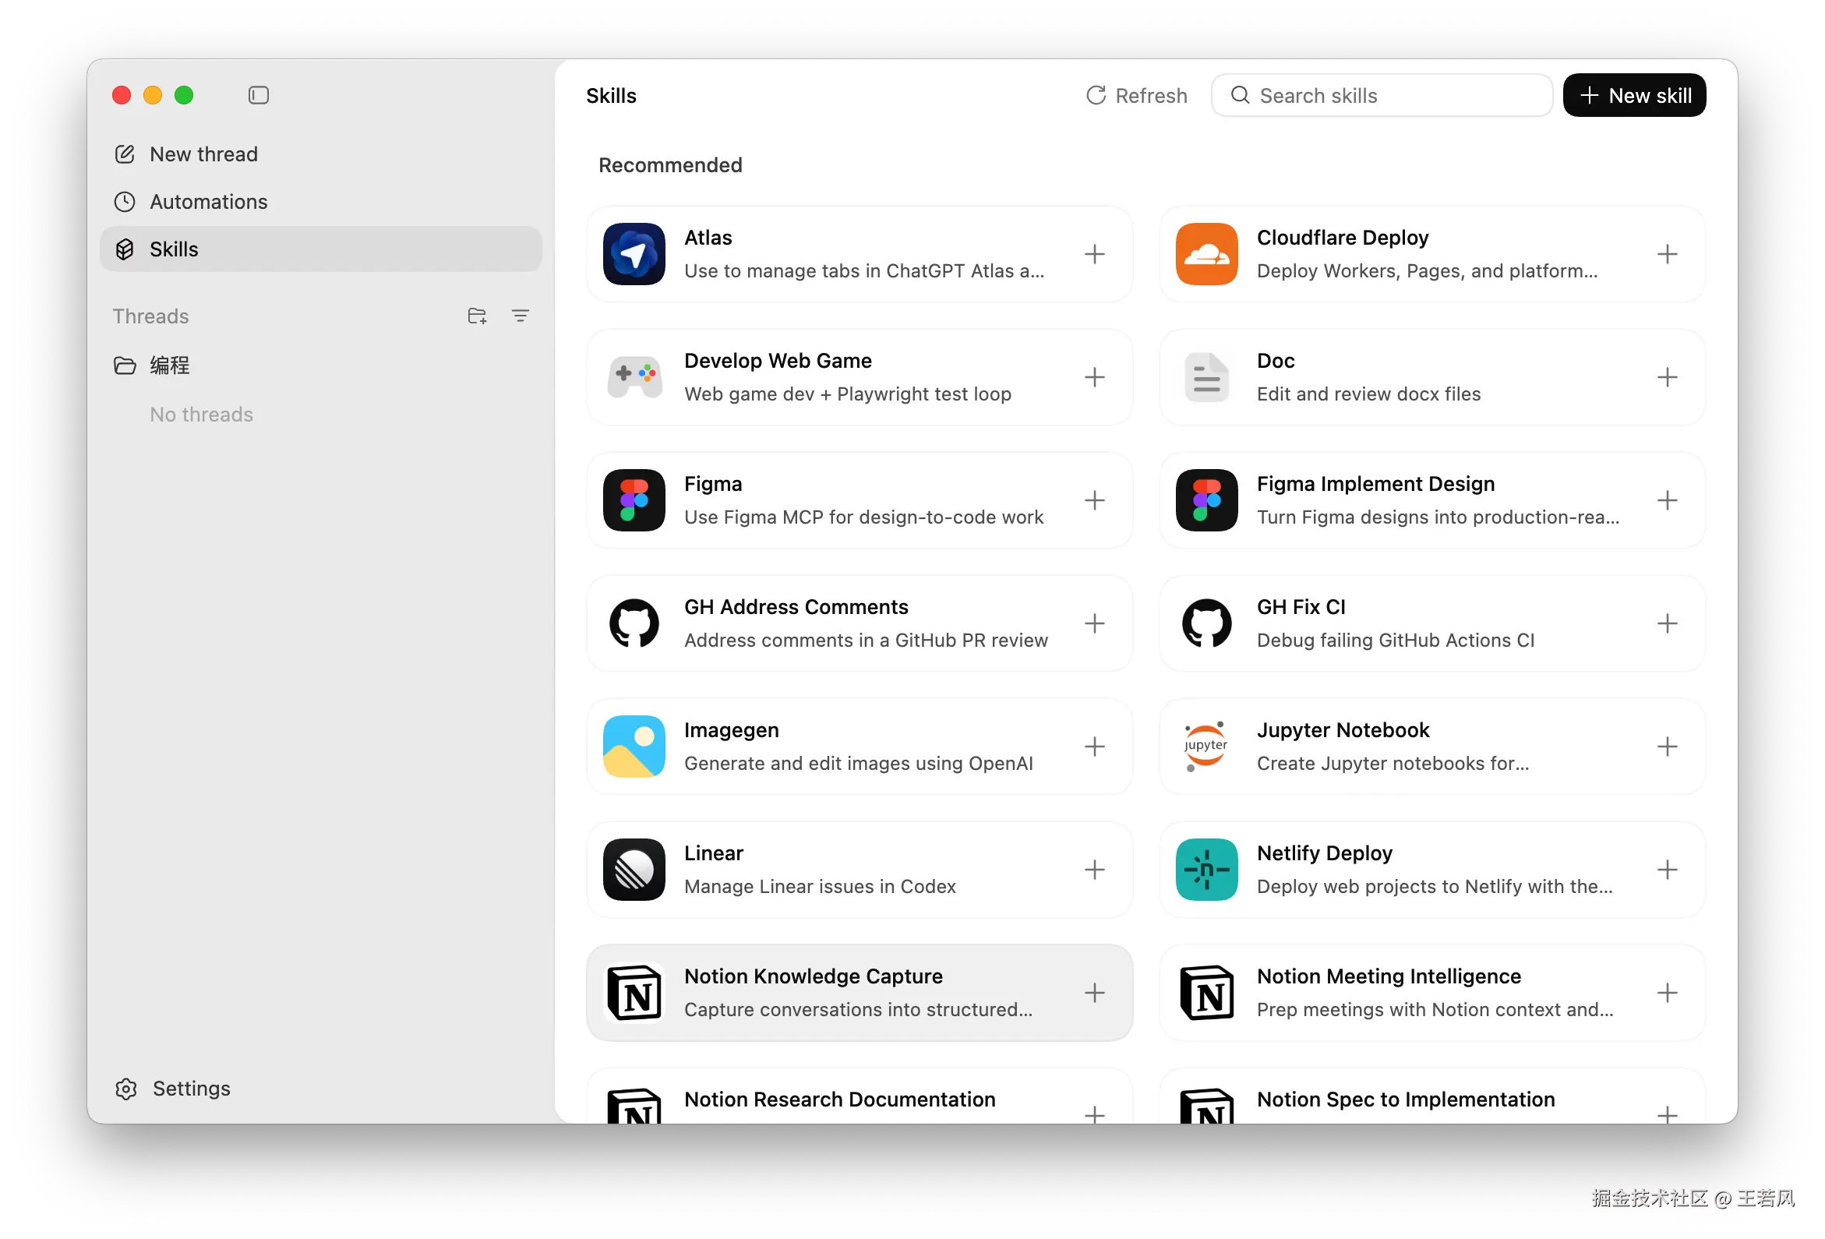
Task: Click the Atlas skill icon
Action: (634, 253)
